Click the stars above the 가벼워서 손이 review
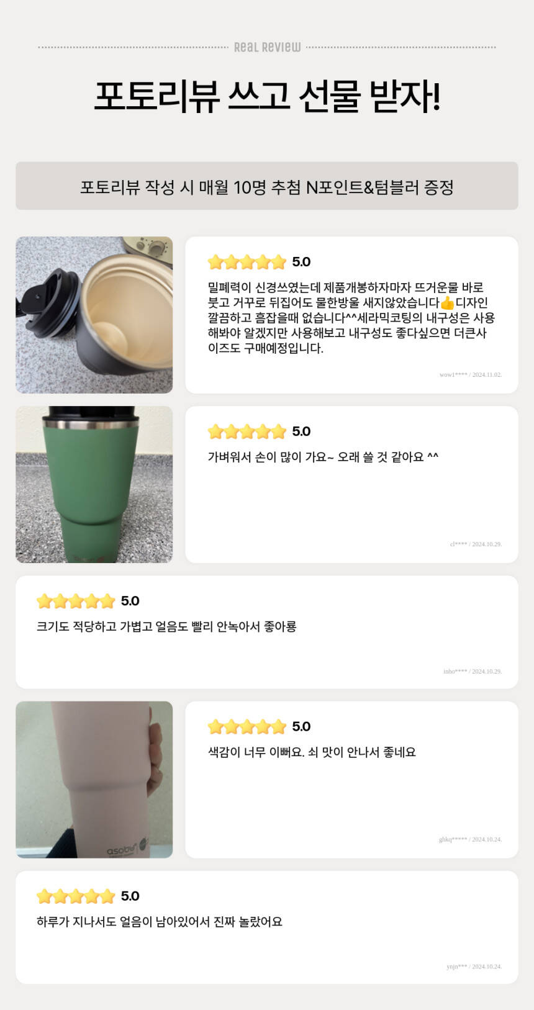This screenshot has height=1010, width=534. click(x=247, y=431)
